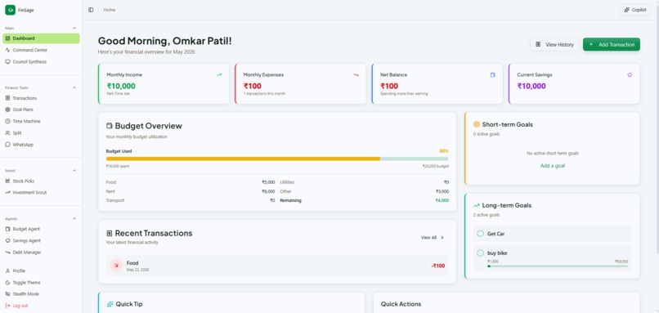Click the Split people icon
659x313 pixels.
(x=7, y=132)
